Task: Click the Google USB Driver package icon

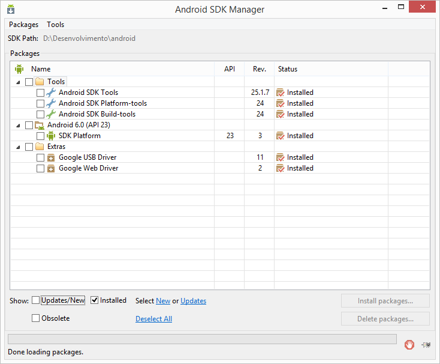Action: coord(51,157)
